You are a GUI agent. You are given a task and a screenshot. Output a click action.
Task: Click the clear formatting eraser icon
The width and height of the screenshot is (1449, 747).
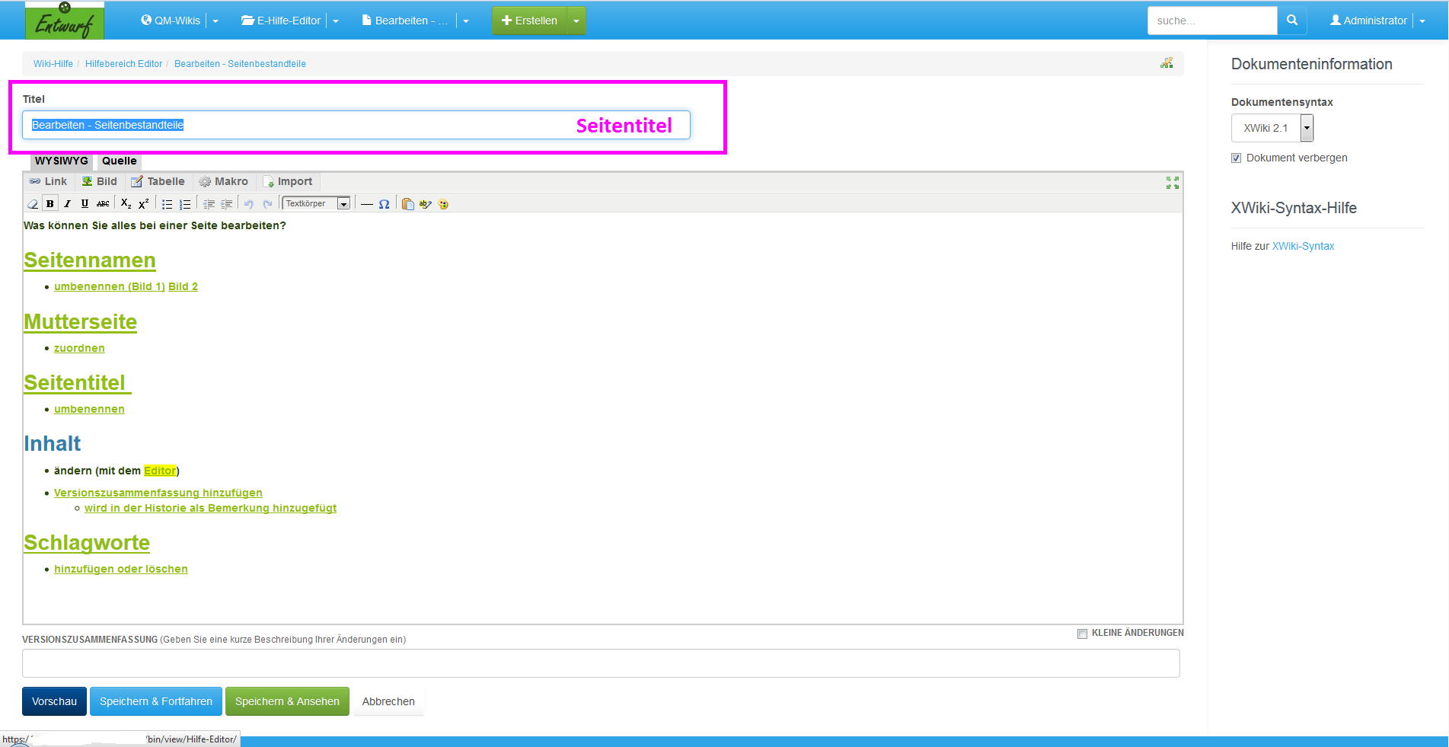tap(33, 204)
